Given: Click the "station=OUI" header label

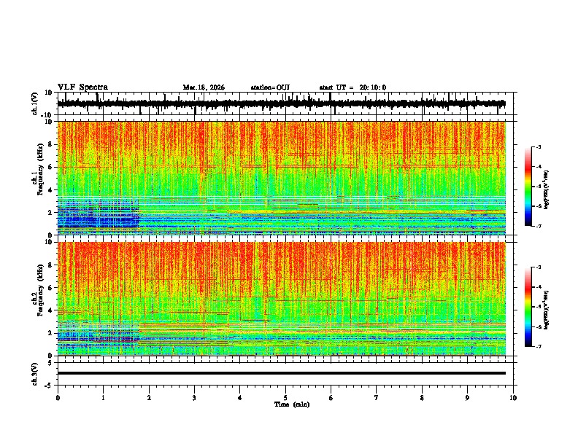Looking at the screenshot, I should (x=270, y=87).
